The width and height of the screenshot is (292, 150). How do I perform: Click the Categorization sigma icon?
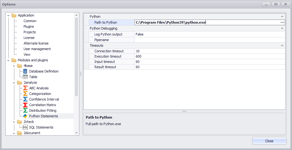(25, 94)
